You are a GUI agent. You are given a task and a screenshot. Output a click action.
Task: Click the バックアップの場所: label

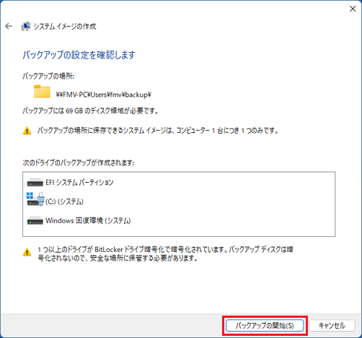48,77
